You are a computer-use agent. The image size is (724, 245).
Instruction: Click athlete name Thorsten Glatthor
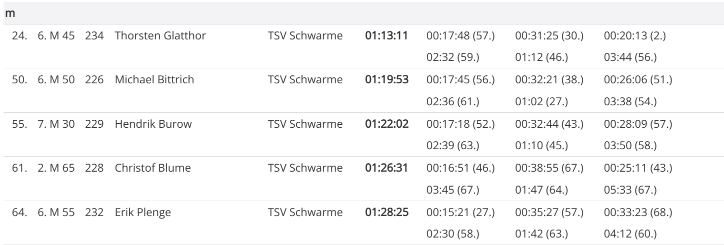pyautogui.click(x=160, y=36)
